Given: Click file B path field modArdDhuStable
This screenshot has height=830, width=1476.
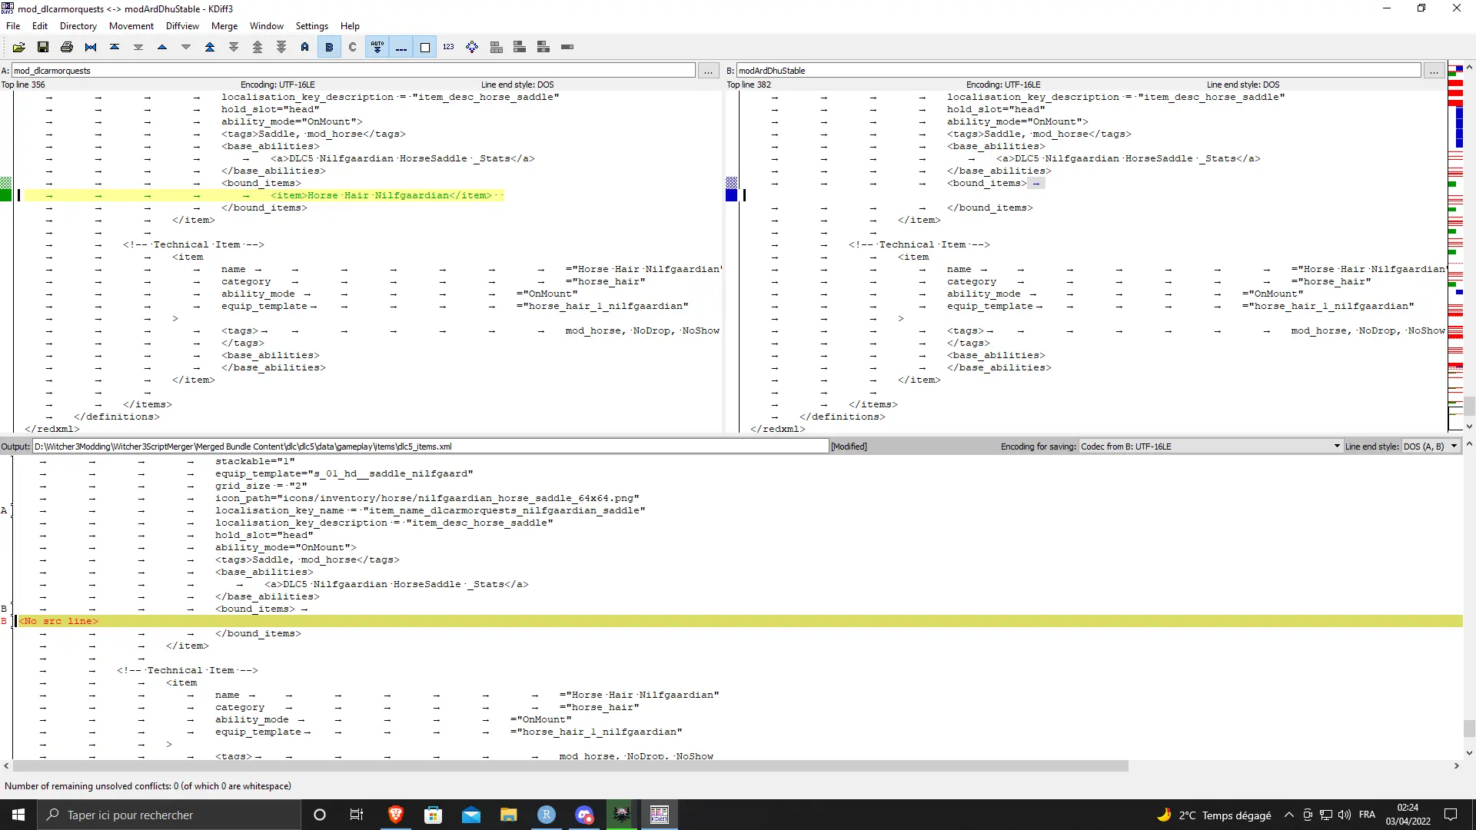Looking at the screenshot, I should tap(1079, 70).
